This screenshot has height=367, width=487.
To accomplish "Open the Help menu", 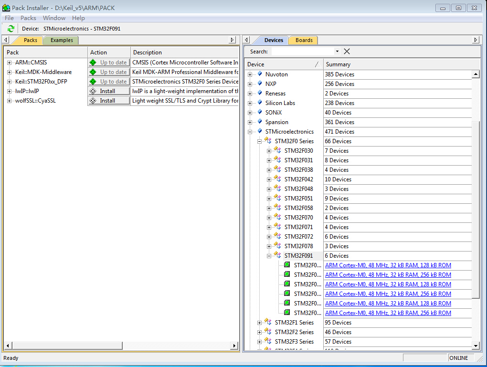I will pyautogui.click(x=78, y=18).
